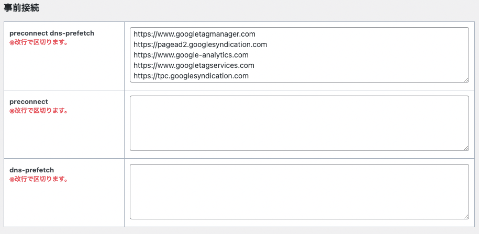Image resolution: width=479 pixels, height=234 pixels.
Task: Click red note under the "preconnect" label
Action: tap(38, 110)
